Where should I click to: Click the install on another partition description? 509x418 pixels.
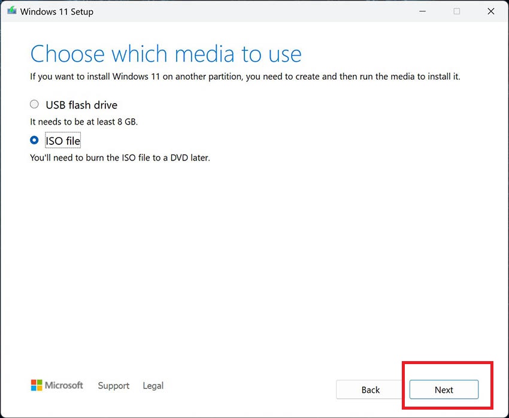point(245,77)
